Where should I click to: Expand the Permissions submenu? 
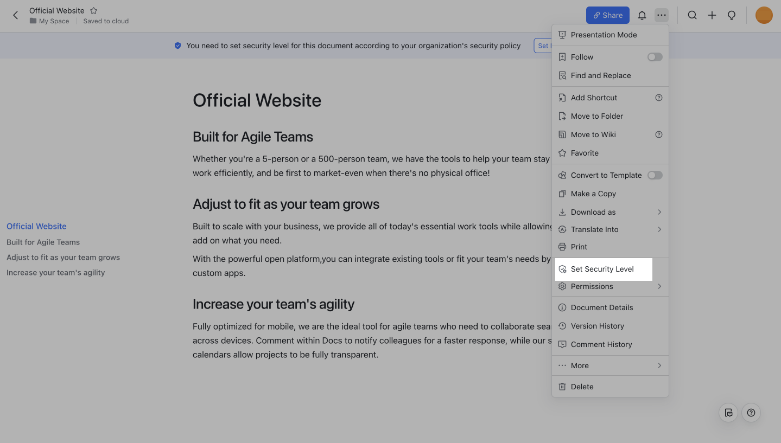pos(610,286)
